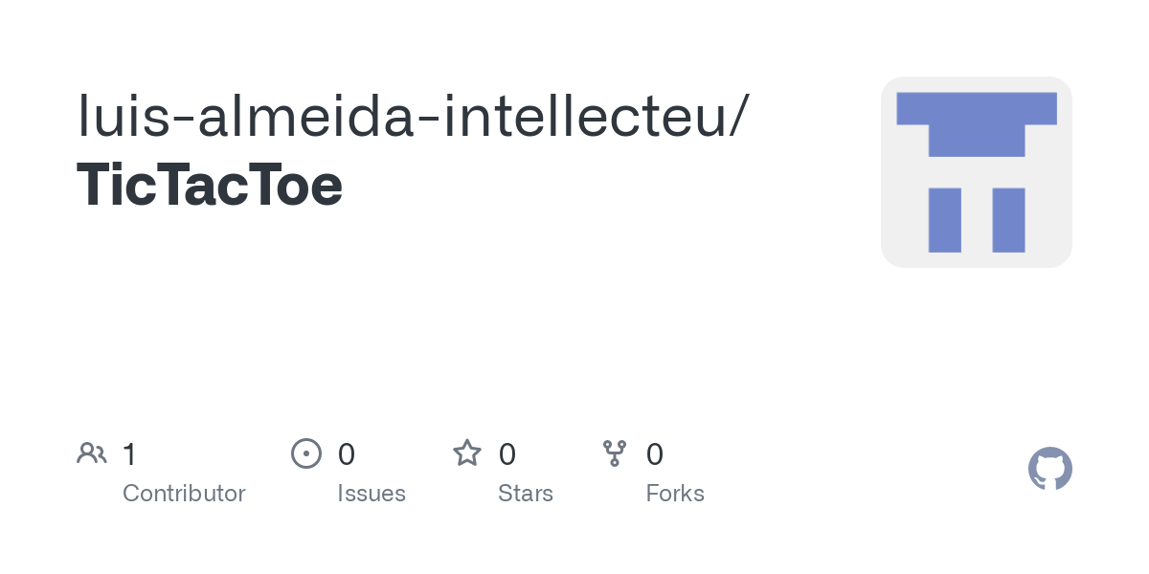Viewport: 1149px width, 574px height.
Task: Click the Forks branch icon
Action: click(x=615, y=453)
